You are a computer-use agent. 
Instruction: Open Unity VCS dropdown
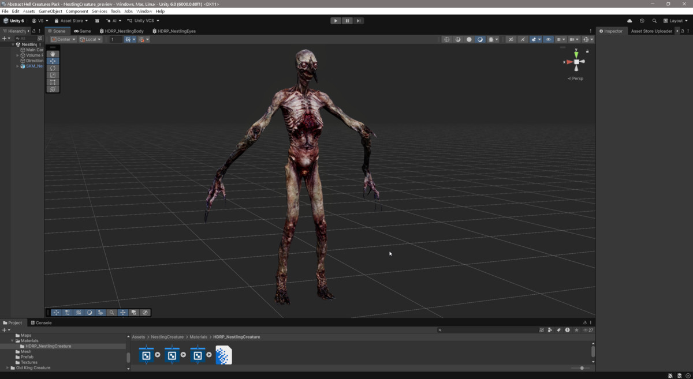(143, 21)
